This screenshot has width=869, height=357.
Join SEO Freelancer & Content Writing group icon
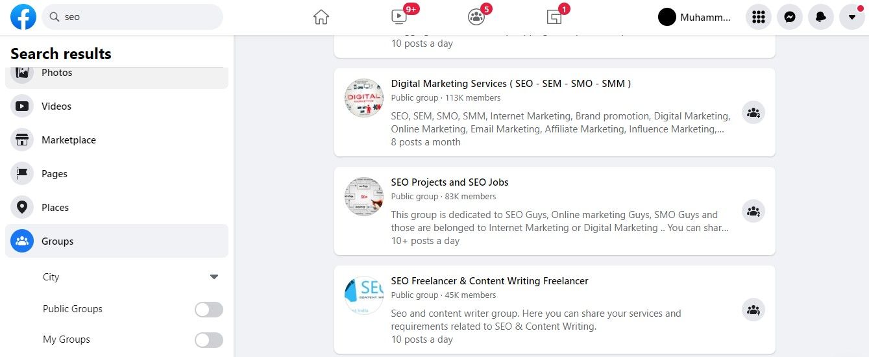[753, 310]
